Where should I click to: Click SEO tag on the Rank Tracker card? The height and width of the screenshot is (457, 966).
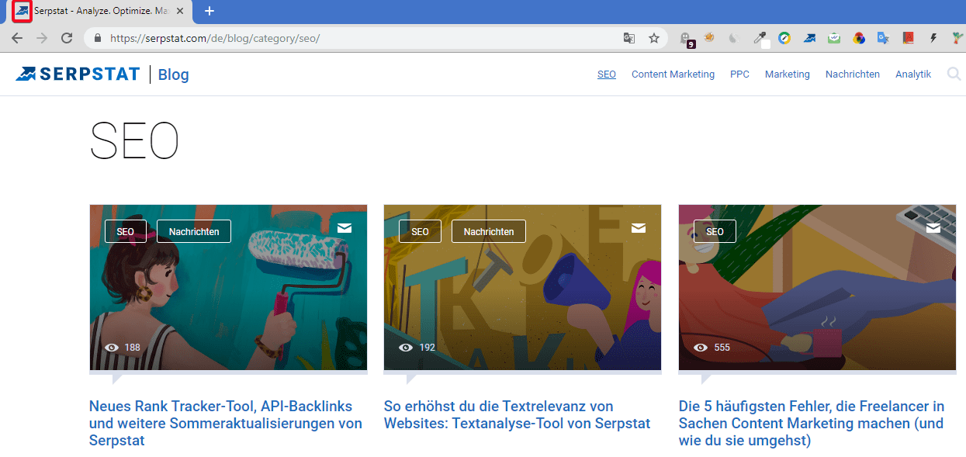[126, 231]
